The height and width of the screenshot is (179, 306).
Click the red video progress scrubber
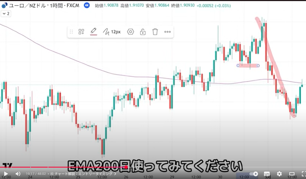pyautogui.click(x=126, y=167)
